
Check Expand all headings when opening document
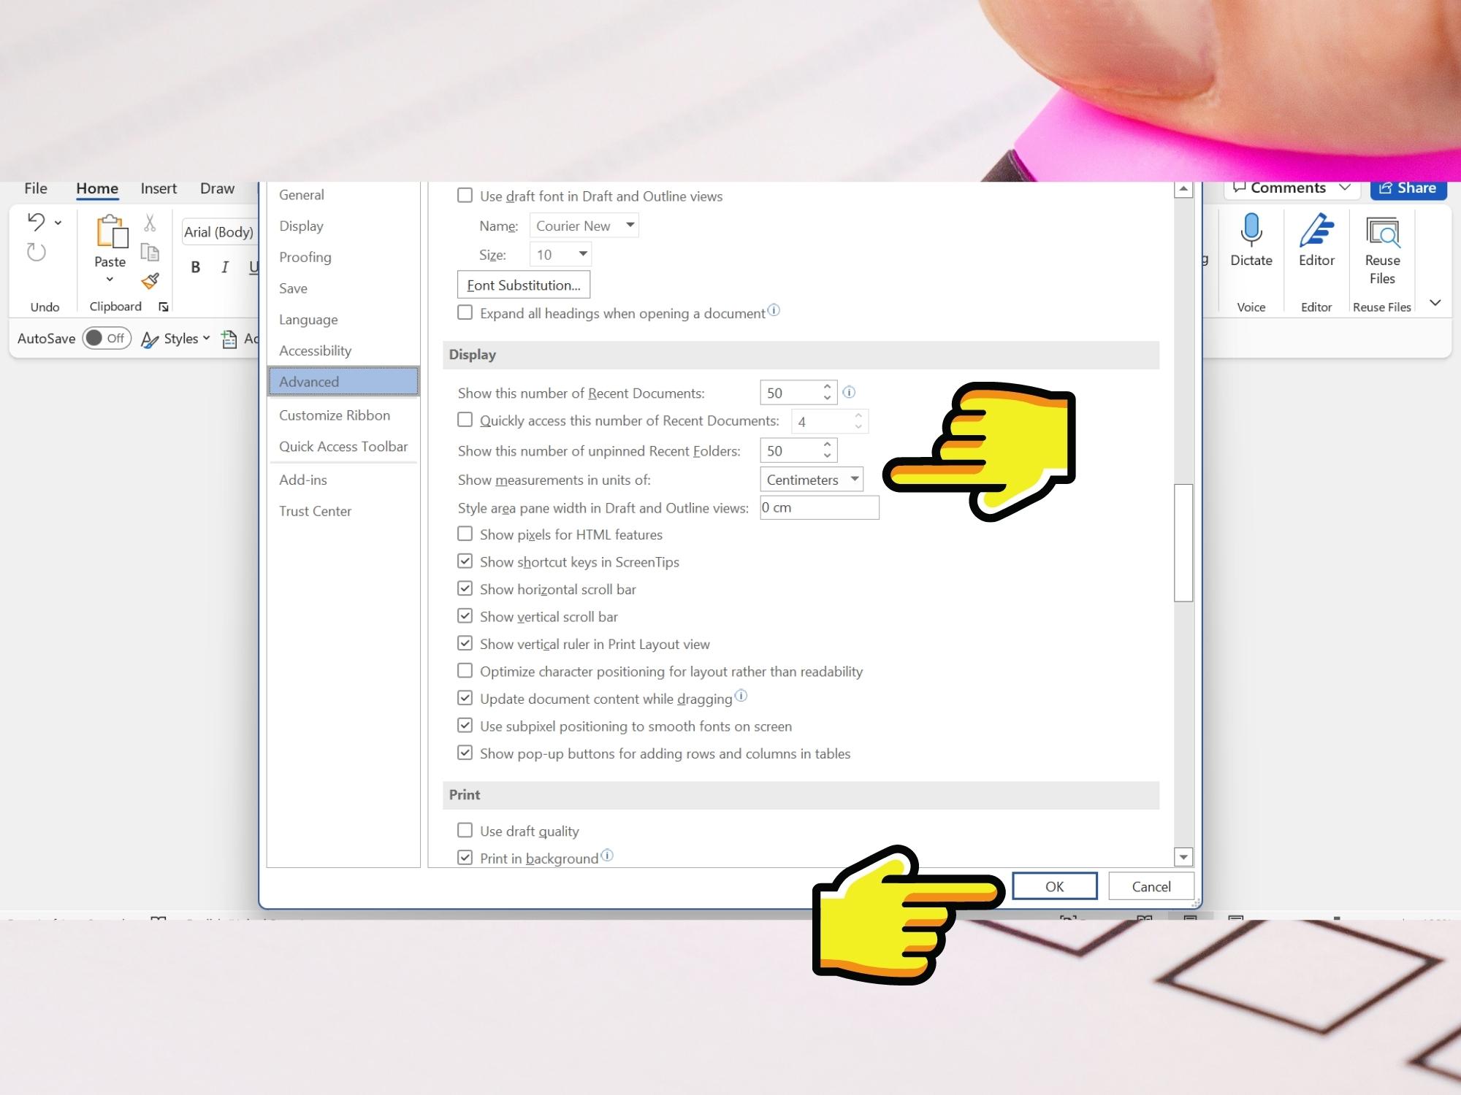coord(465,312)
